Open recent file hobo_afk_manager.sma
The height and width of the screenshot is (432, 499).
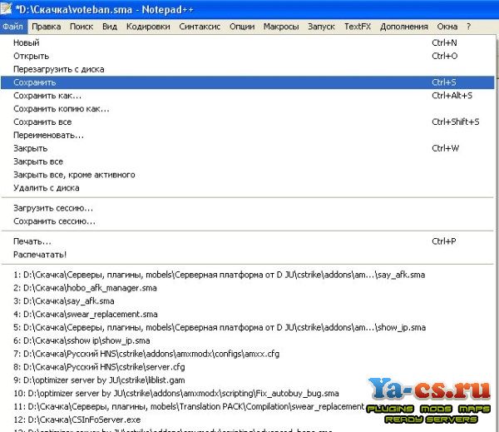[248, 288]
